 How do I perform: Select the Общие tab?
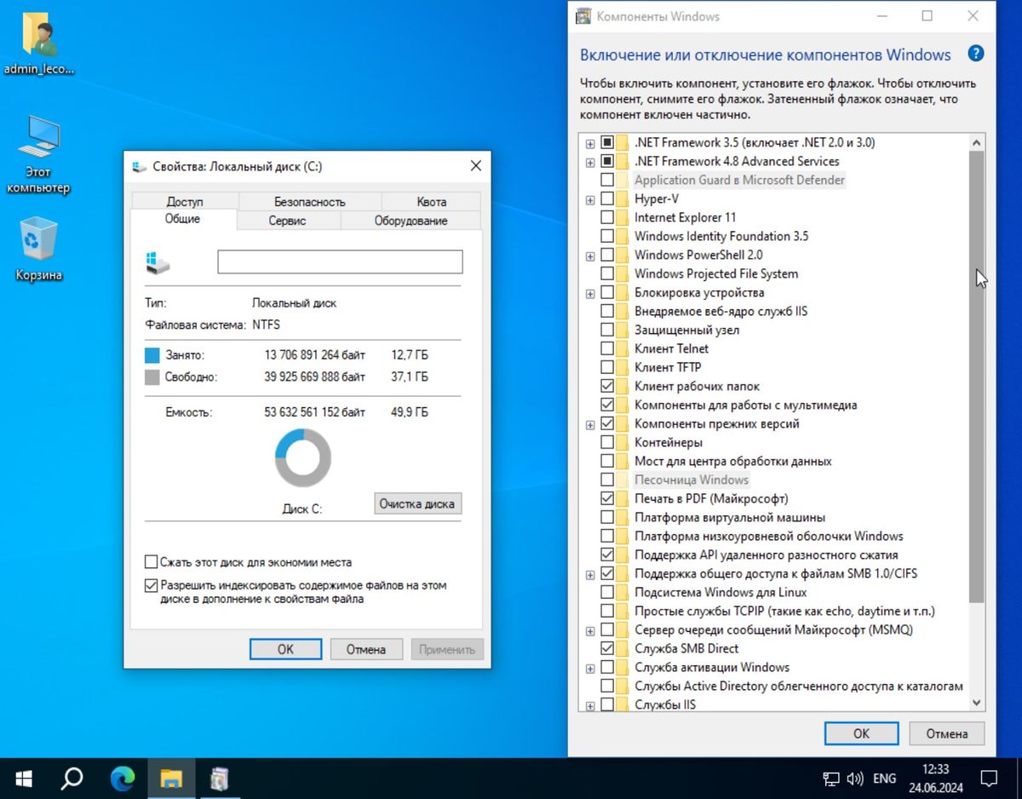pyautogui.click(x=182, y=219)
